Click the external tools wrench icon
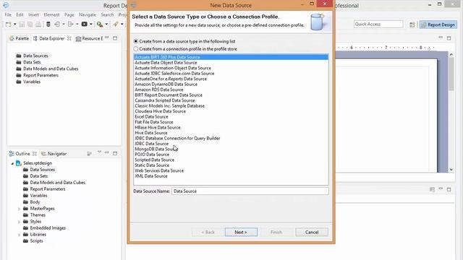 pyautogui.click(x=116, y=25)
